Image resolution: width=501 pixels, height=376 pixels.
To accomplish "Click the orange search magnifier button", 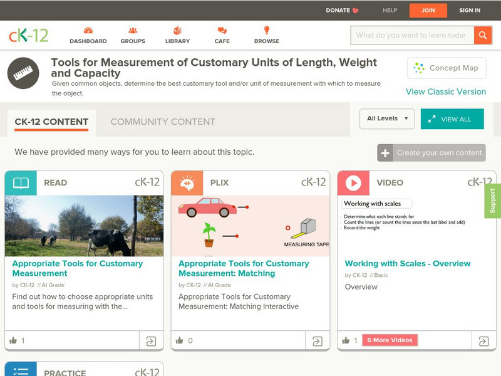I will (x=483, y=35).
